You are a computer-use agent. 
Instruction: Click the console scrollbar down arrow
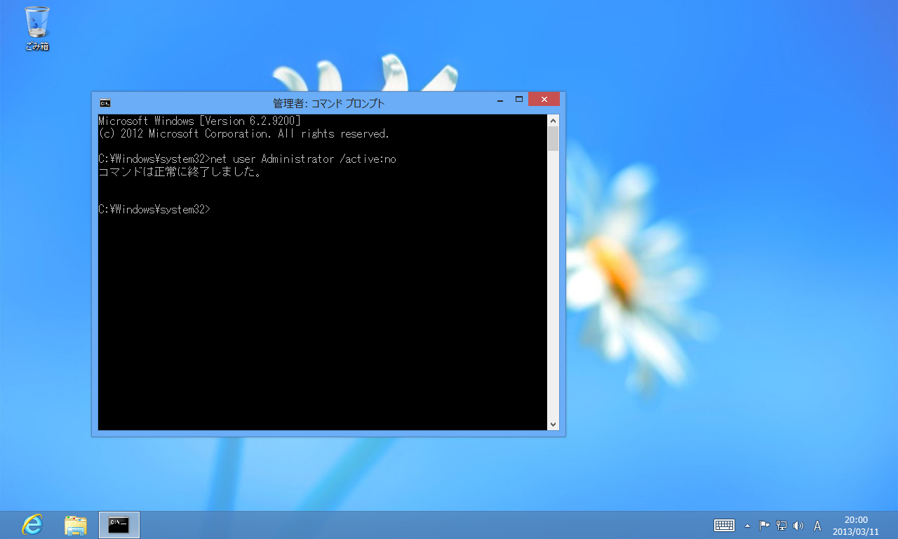[553, 424]
